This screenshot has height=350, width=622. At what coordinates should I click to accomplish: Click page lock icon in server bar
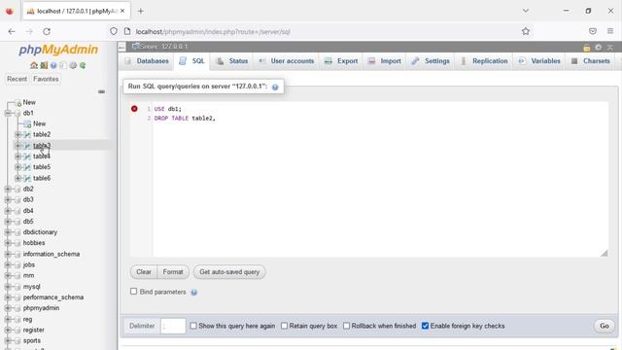coord(587,48)
